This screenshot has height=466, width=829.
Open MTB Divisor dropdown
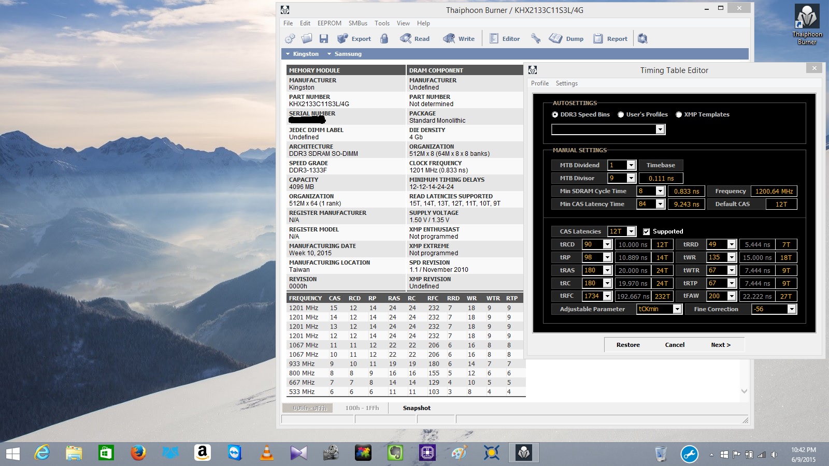point(631,178)
